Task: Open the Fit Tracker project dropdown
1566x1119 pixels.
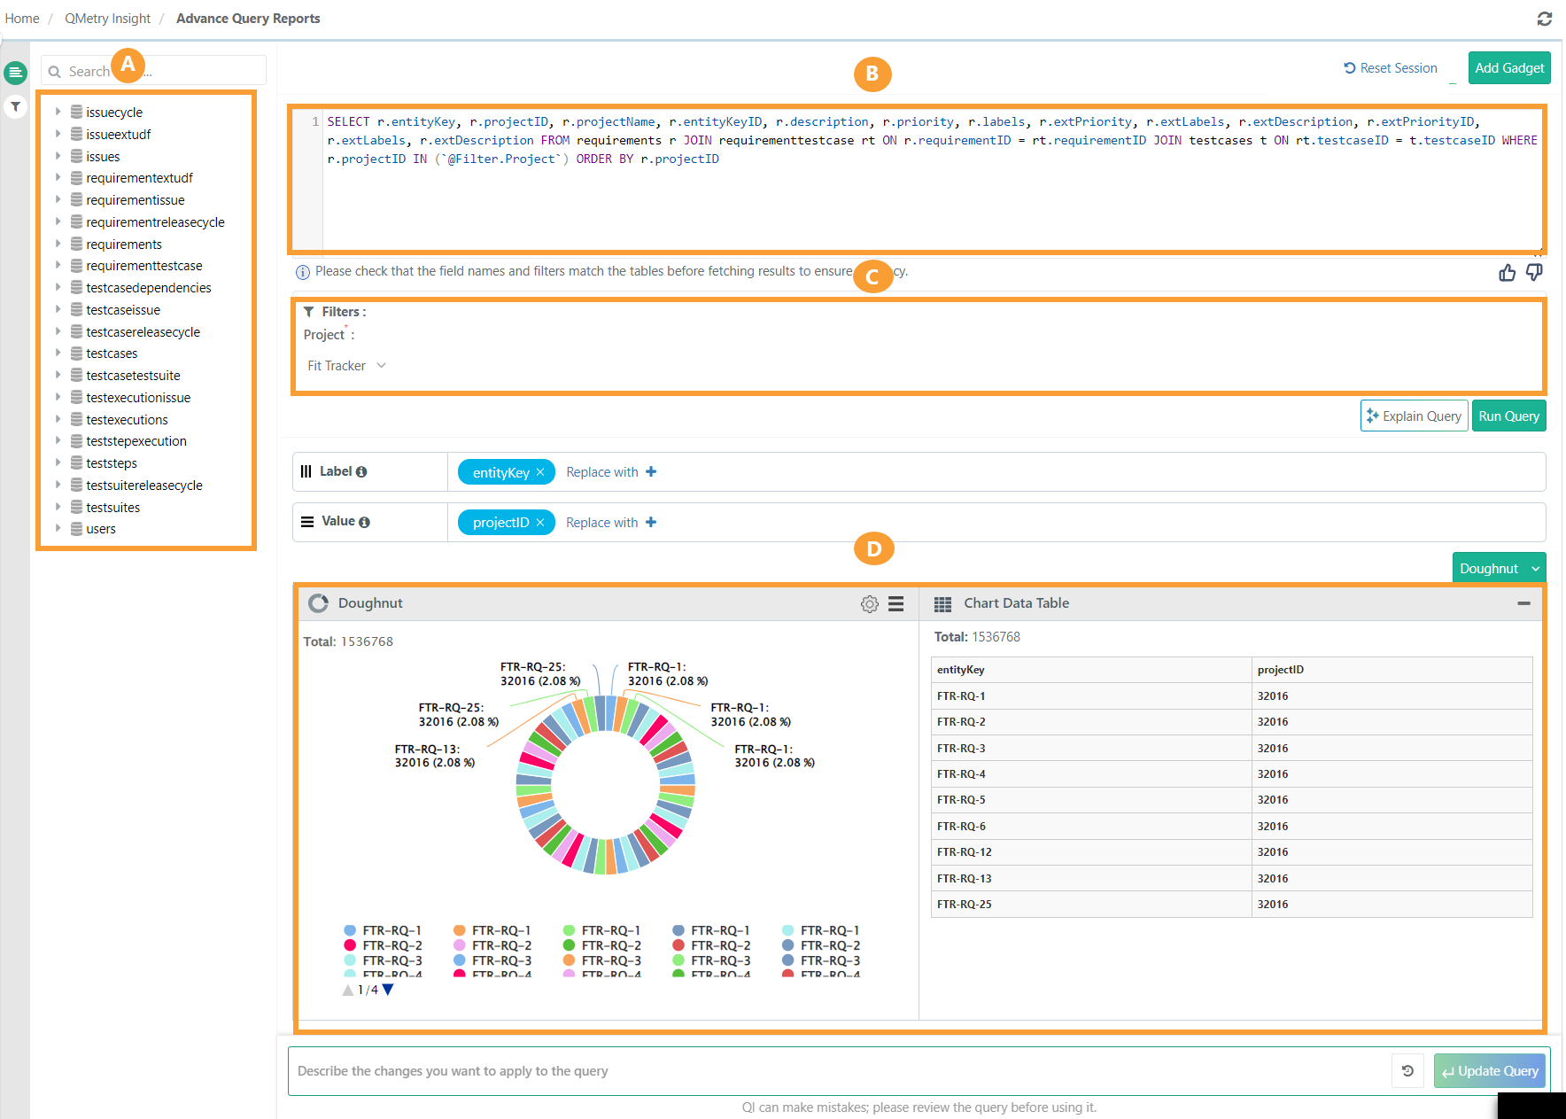Action: (347, 366)
